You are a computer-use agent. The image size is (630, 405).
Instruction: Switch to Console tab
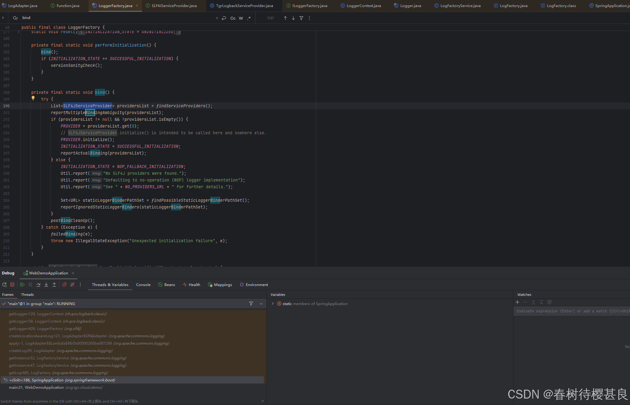tap(143, 285)
